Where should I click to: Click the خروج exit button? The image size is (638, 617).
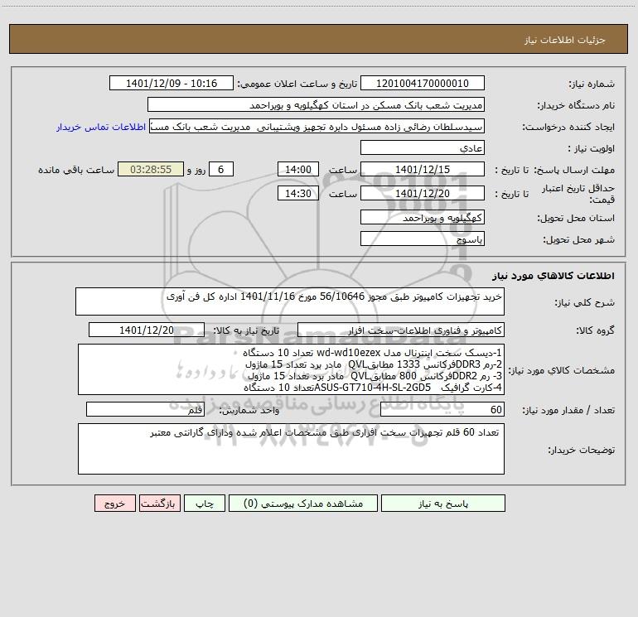pyautogui.click(x=114, y=504)
